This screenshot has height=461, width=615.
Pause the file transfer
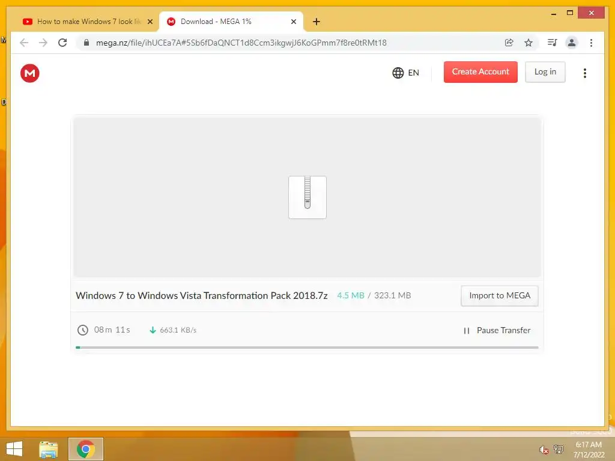click(497, 331)
